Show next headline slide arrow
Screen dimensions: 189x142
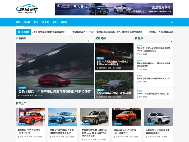click(x=92, y=41)
